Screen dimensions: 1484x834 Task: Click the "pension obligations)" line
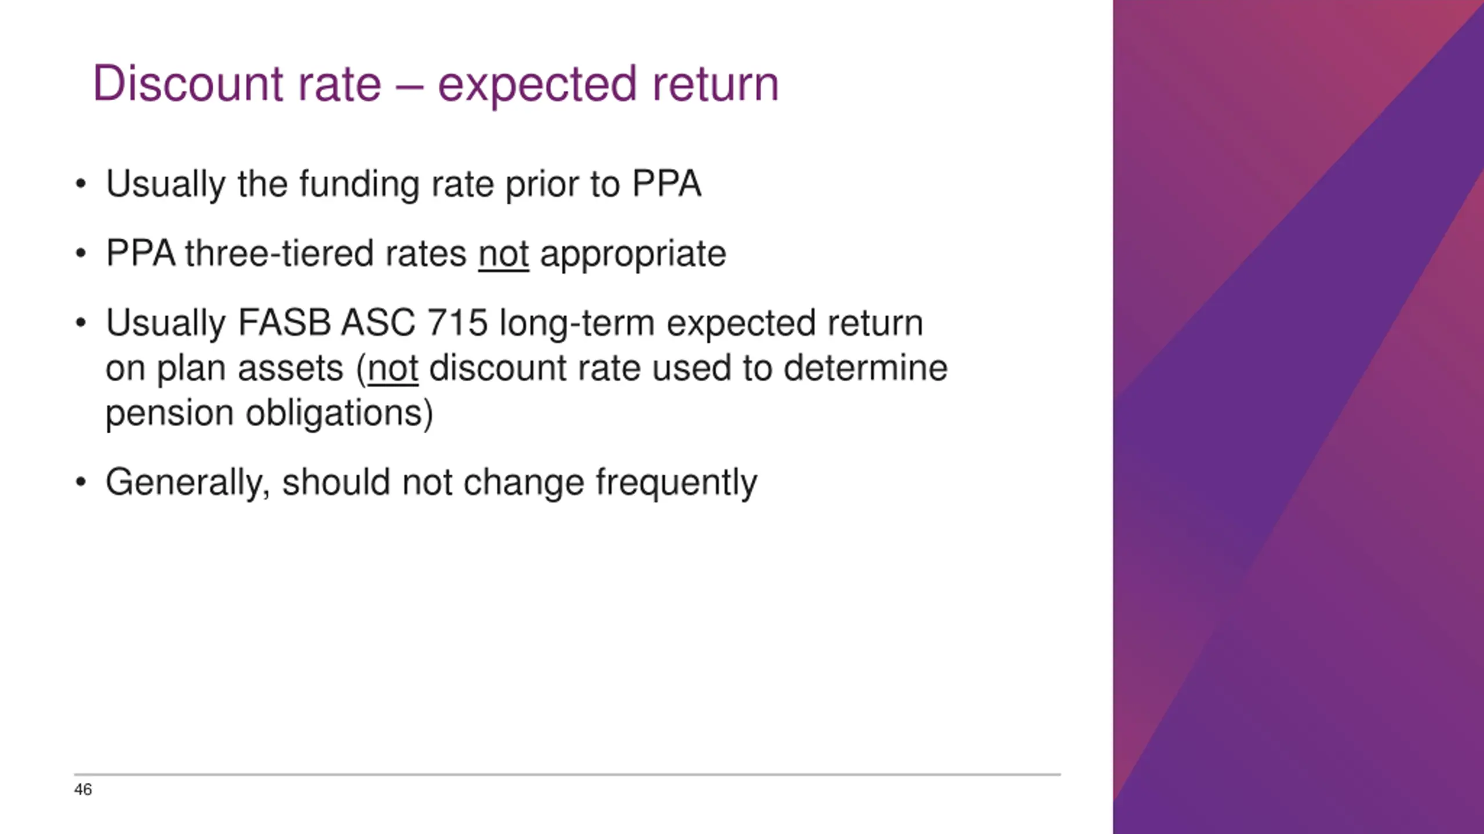(269, 413)
